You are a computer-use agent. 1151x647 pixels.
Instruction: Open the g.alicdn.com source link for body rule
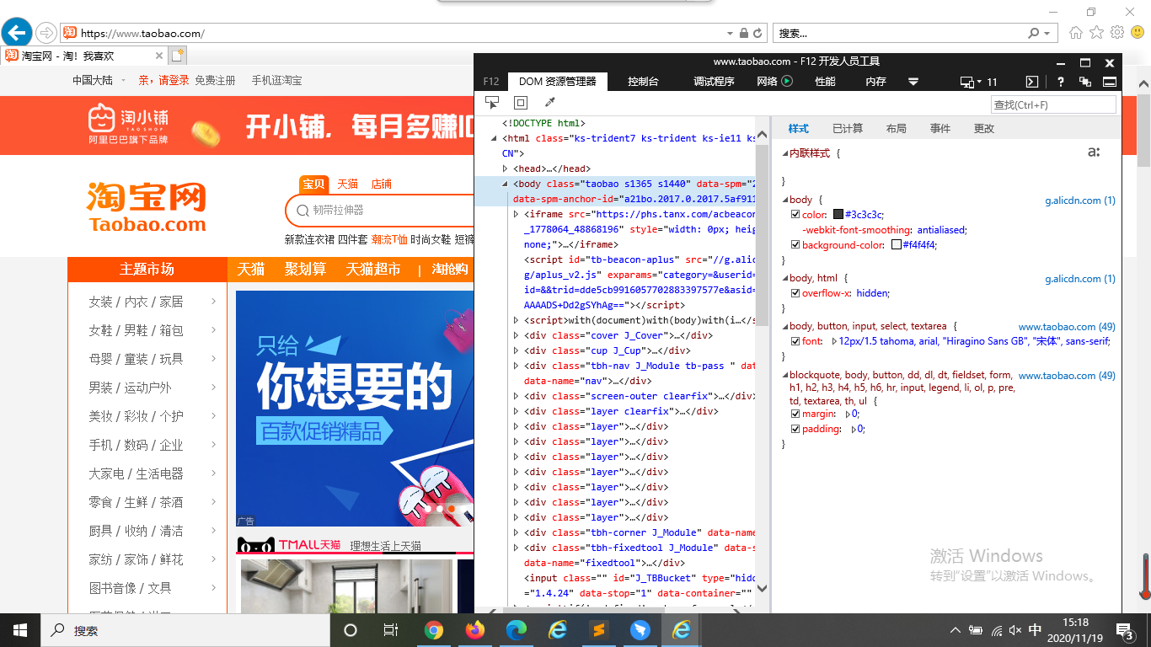[x=1080, y=201]
